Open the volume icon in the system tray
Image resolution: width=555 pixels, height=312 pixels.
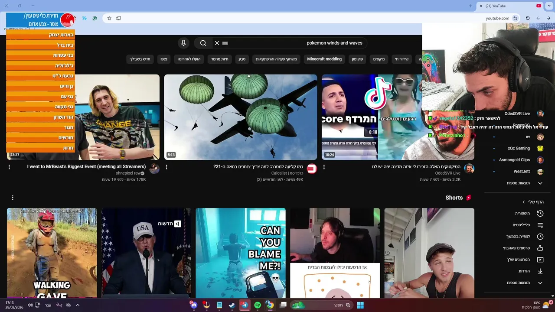pyautogui.click(x=30, y=305)
